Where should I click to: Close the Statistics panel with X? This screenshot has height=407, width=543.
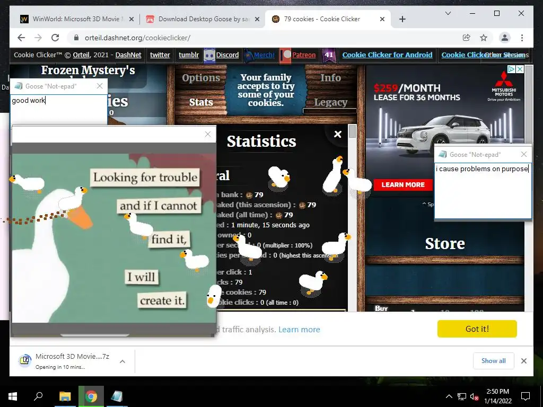pyautogui.click(x=338, y=134)
